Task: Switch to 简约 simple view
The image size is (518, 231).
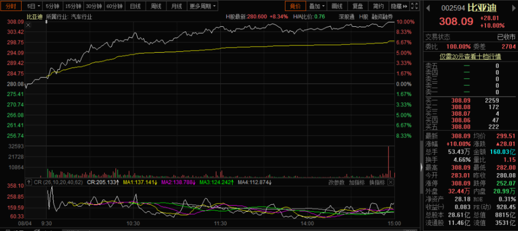Action: [x=378, y=6]
